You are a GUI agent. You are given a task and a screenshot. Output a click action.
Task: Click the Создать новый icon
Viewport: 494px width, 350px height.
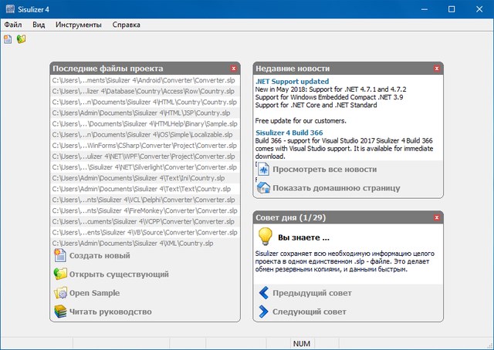point(60,256)
